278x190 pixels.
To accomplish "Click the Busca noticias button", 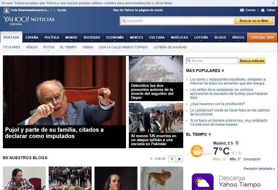I will pos(252,61).
